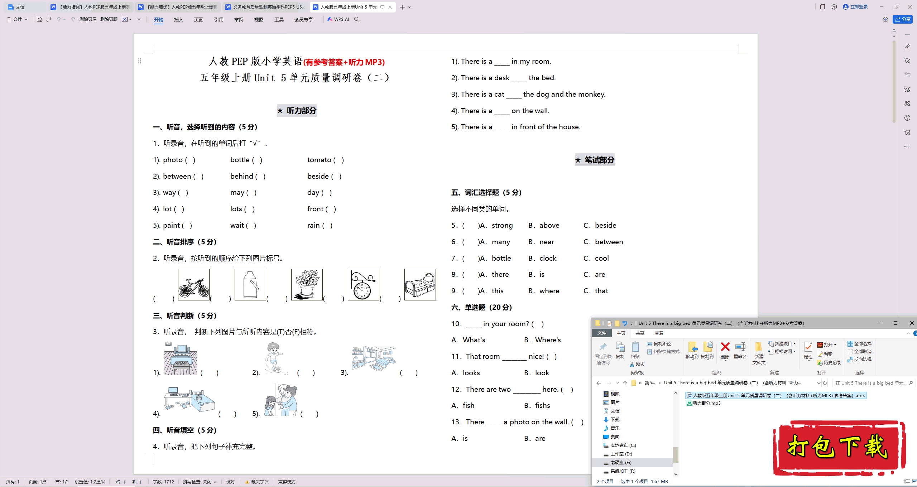The image size is (917, 487).
Task: Click Delete Header button in WPS toolbar
Action: (88, 19)
